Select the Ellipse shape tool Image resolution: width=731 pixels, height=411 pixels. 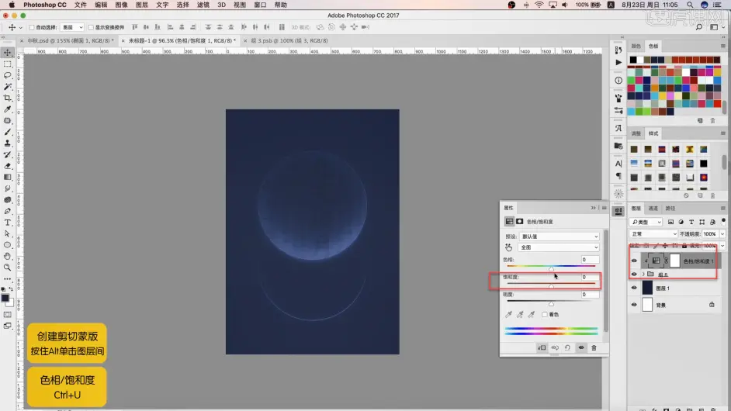point(8,245)
